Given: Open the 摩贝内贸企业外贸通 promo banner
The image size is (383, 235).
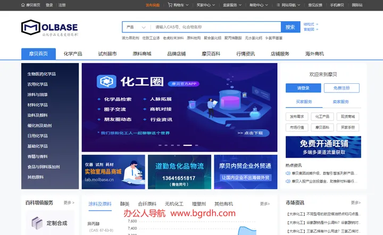Looking at the screenshot, I should (x=246, y=172).
